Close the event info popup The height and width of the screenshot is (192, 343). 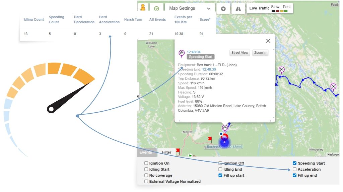pos(268,41)
